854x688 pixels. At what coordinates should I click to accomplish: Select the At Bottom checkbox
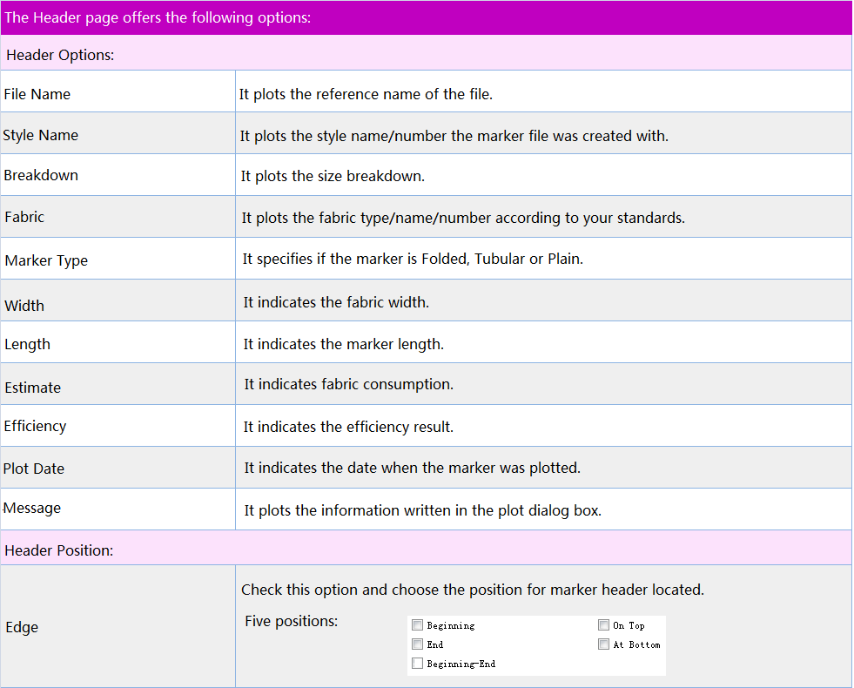pos(603,644)
